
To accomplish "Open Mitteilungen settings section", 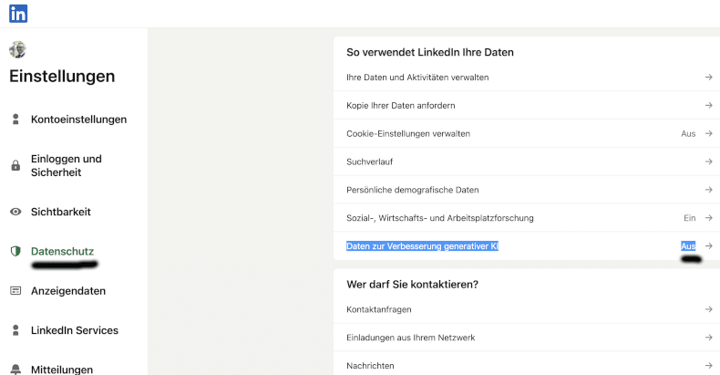I will click(x=62, y=370).
